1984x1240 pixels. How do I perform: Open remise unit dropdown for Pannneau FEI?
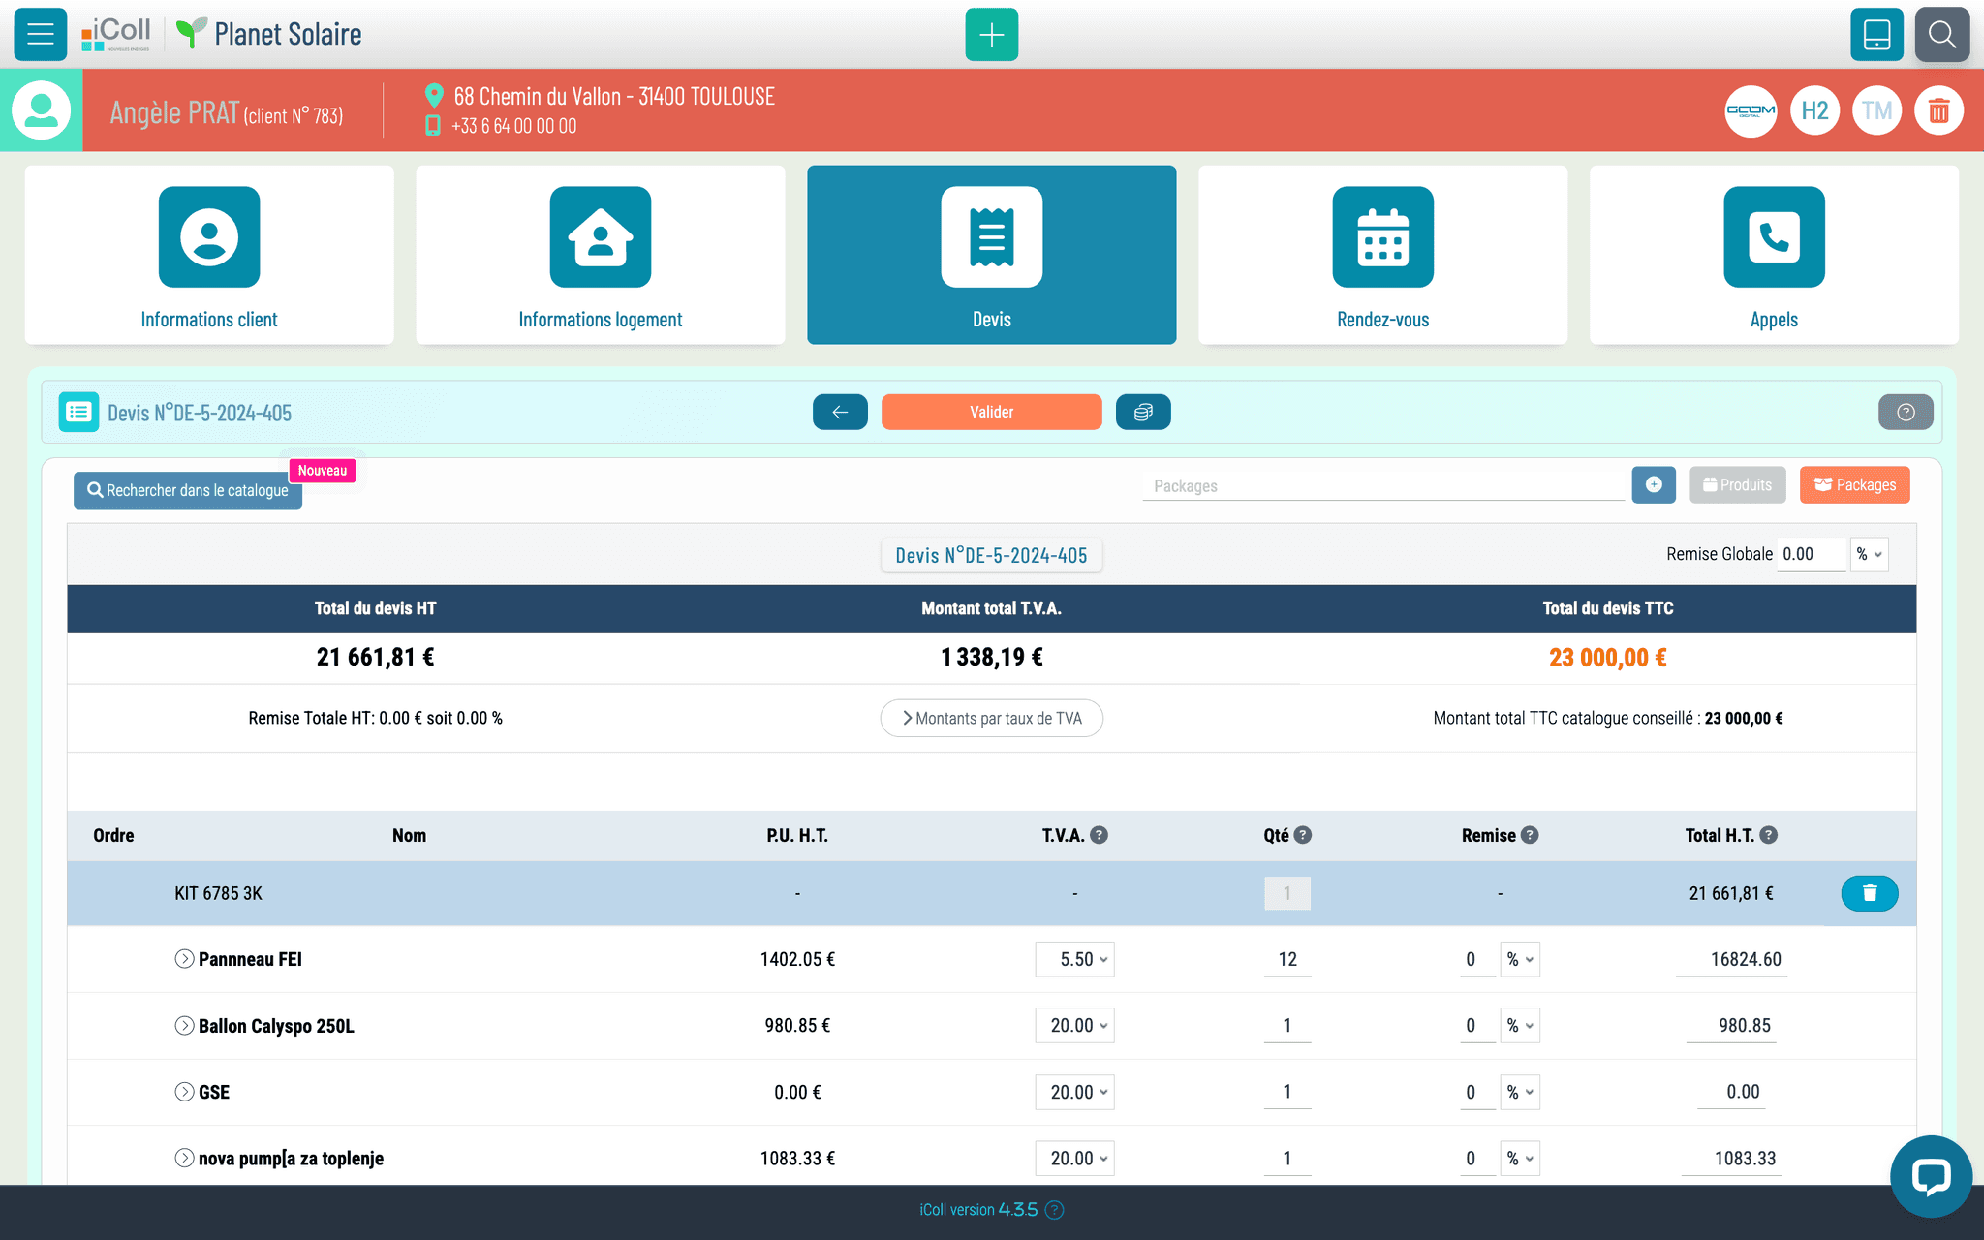tap(1520, 959)
